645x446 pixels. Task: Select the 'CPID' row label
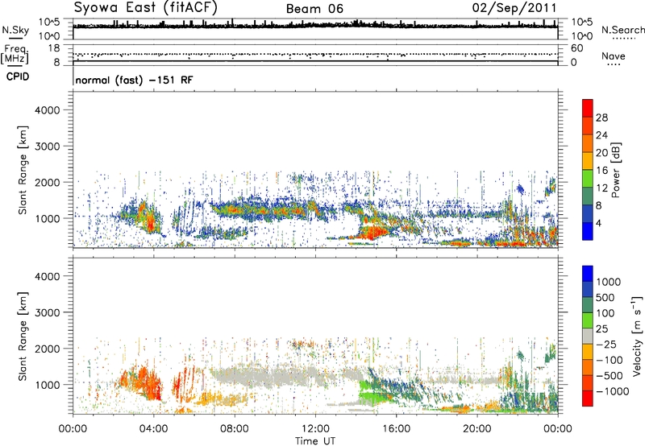[x=18, y=76]
